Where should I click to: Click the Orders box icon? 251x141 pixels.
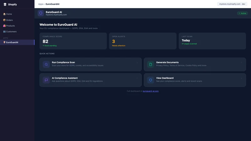tap(4, 20)
